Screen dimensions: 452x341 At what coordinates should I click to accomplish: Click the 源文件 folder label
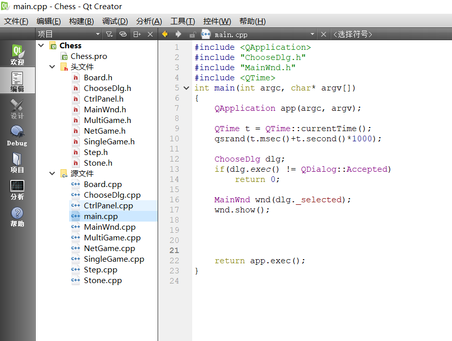(82, 173)
